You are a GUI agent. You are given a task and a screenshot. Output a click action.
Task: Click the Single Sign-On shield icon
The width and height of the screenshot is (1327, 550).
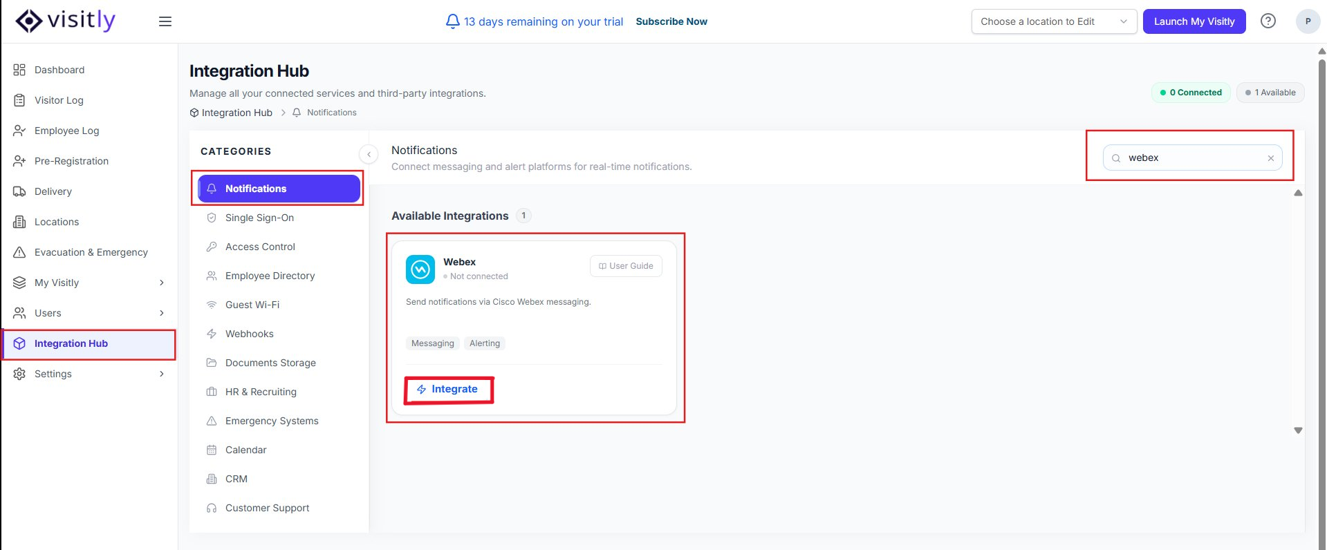click(x=212, y=218)
